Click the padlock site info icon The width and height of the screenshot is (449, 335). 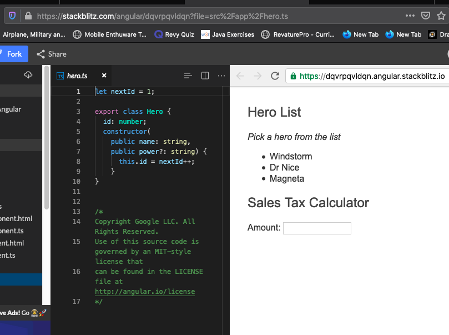[28, 16]
